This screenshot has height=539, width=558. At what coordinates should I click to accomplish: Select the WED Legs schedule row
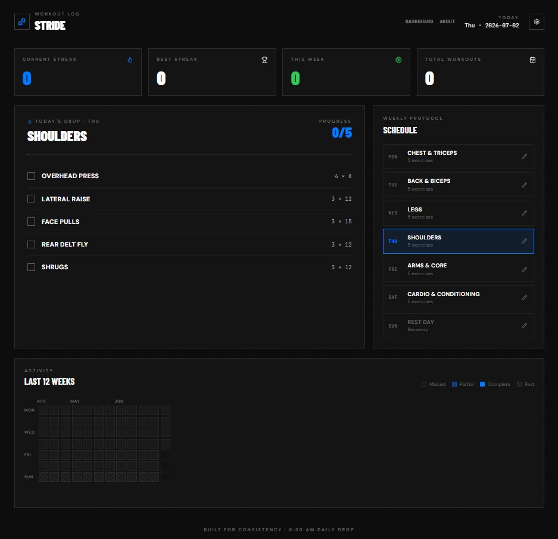(x=459, y=213)
